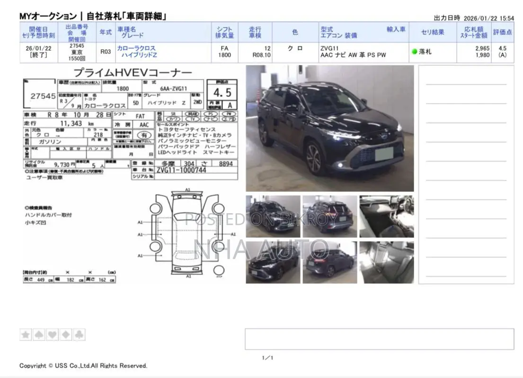
Task: Click the 車種名 グレード column header
Action: pos(163,32)
